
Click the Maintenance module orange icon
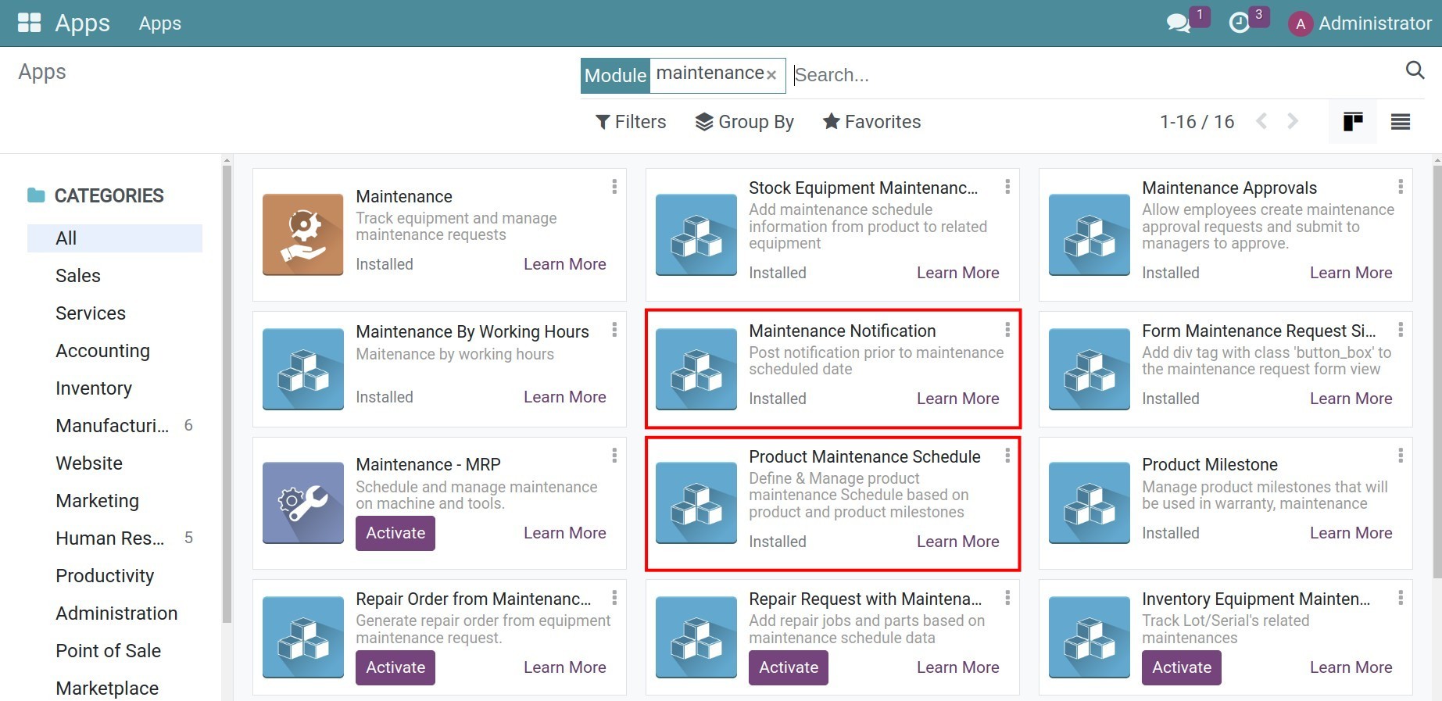click(303, 234)
